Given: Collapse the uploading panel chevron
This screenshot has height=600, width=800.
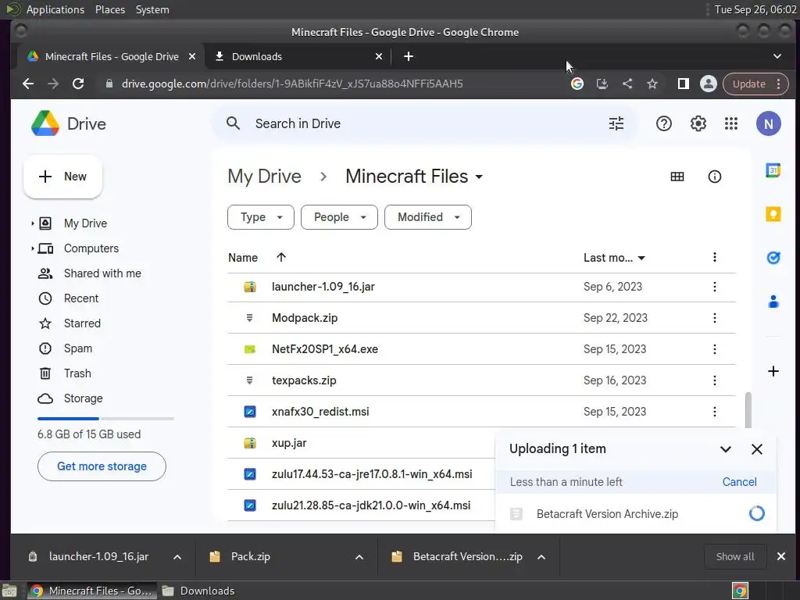Looking at the screenshot, I should (726, 449).
